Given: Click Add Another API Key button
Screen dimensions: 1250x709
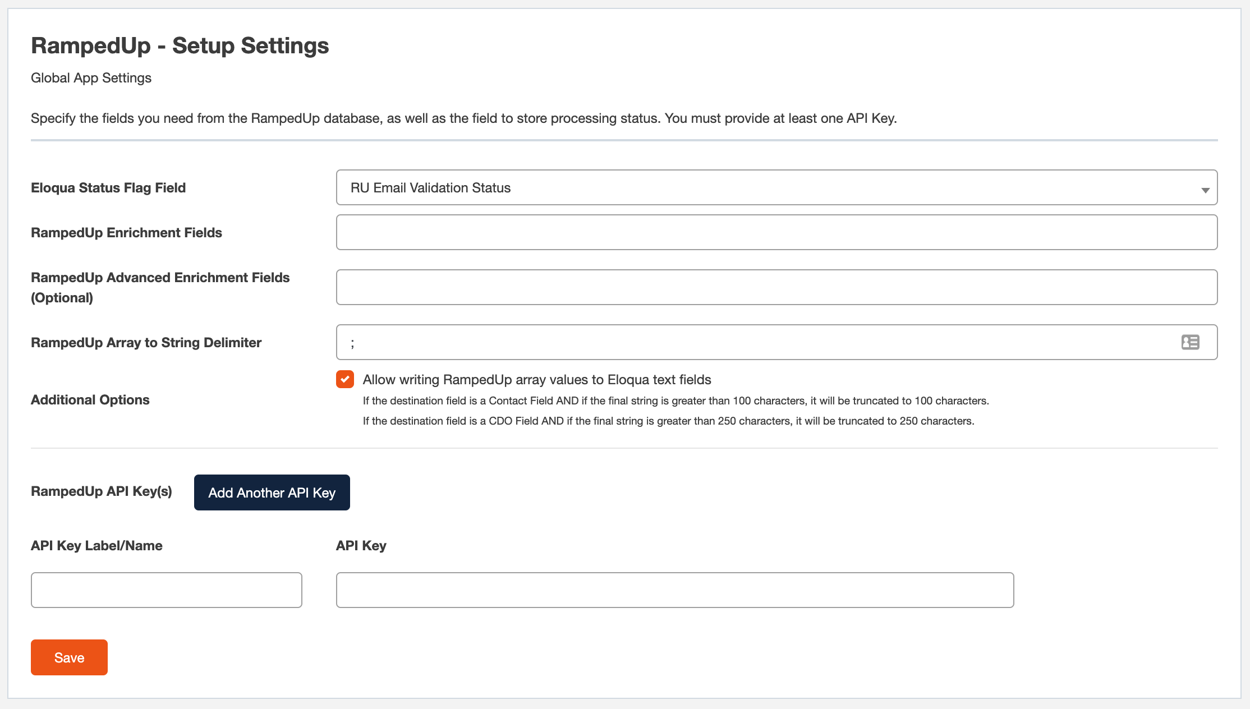Looking at the screenshot, I should coord(272,492).
